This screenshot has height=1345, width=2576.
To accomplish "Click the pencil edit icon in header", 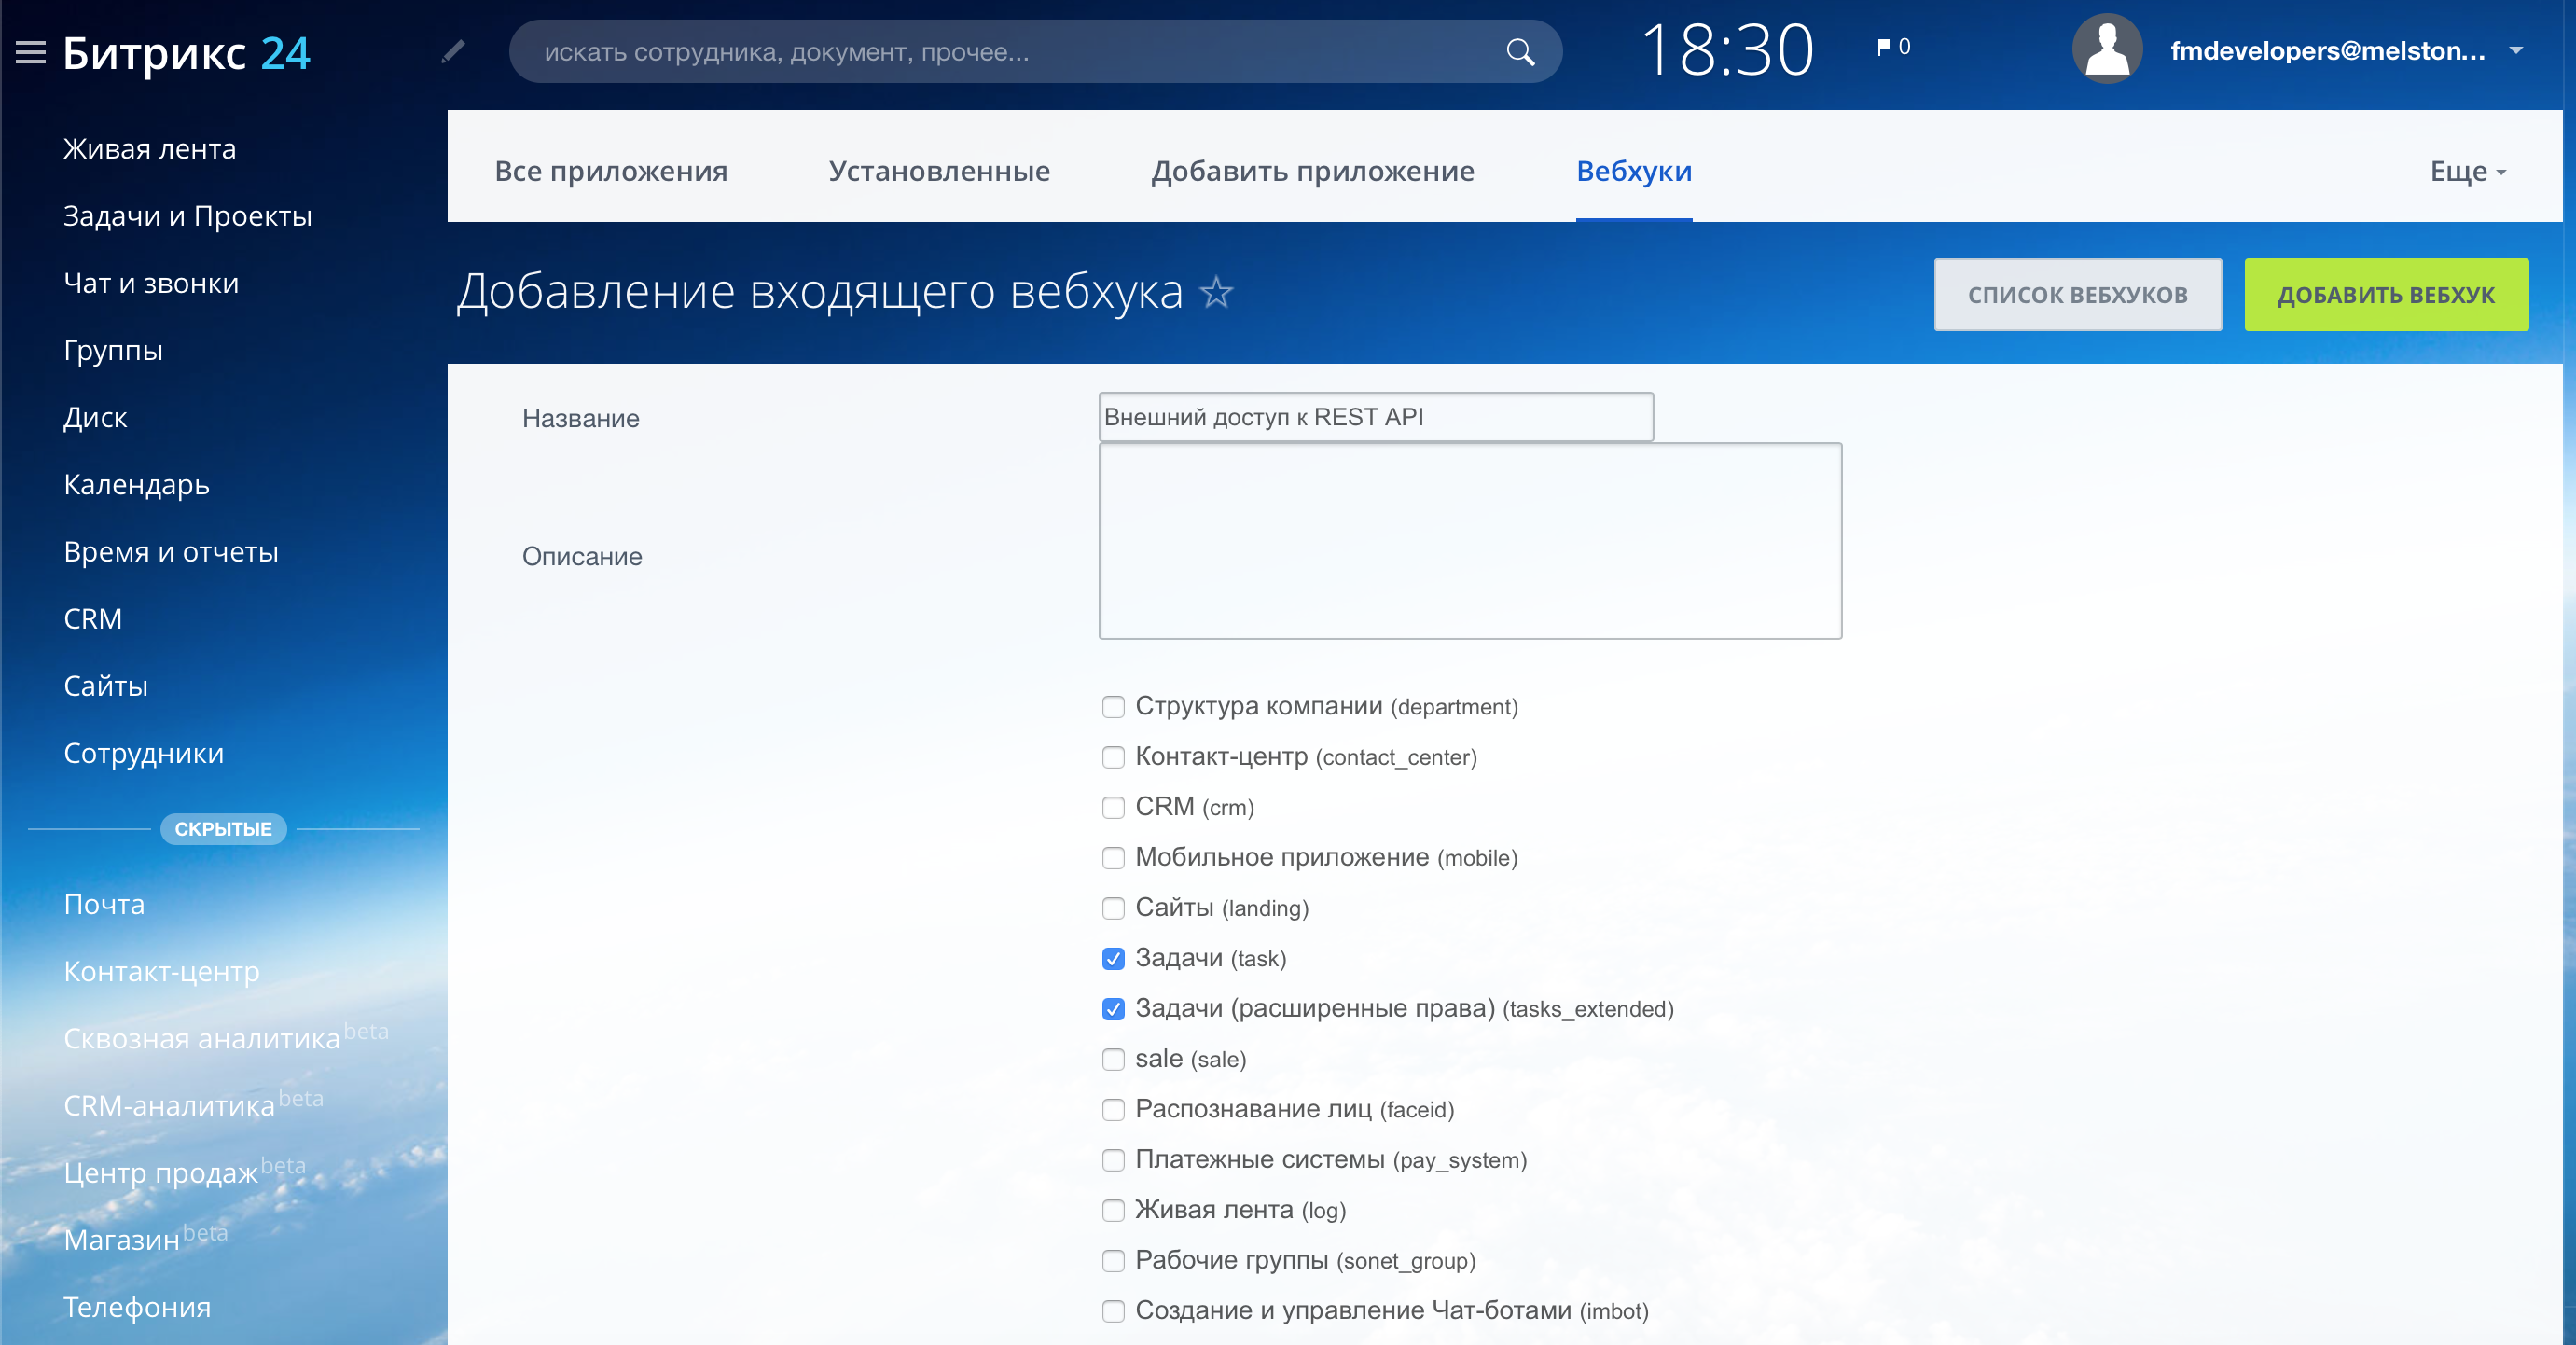I will (453, 51).
